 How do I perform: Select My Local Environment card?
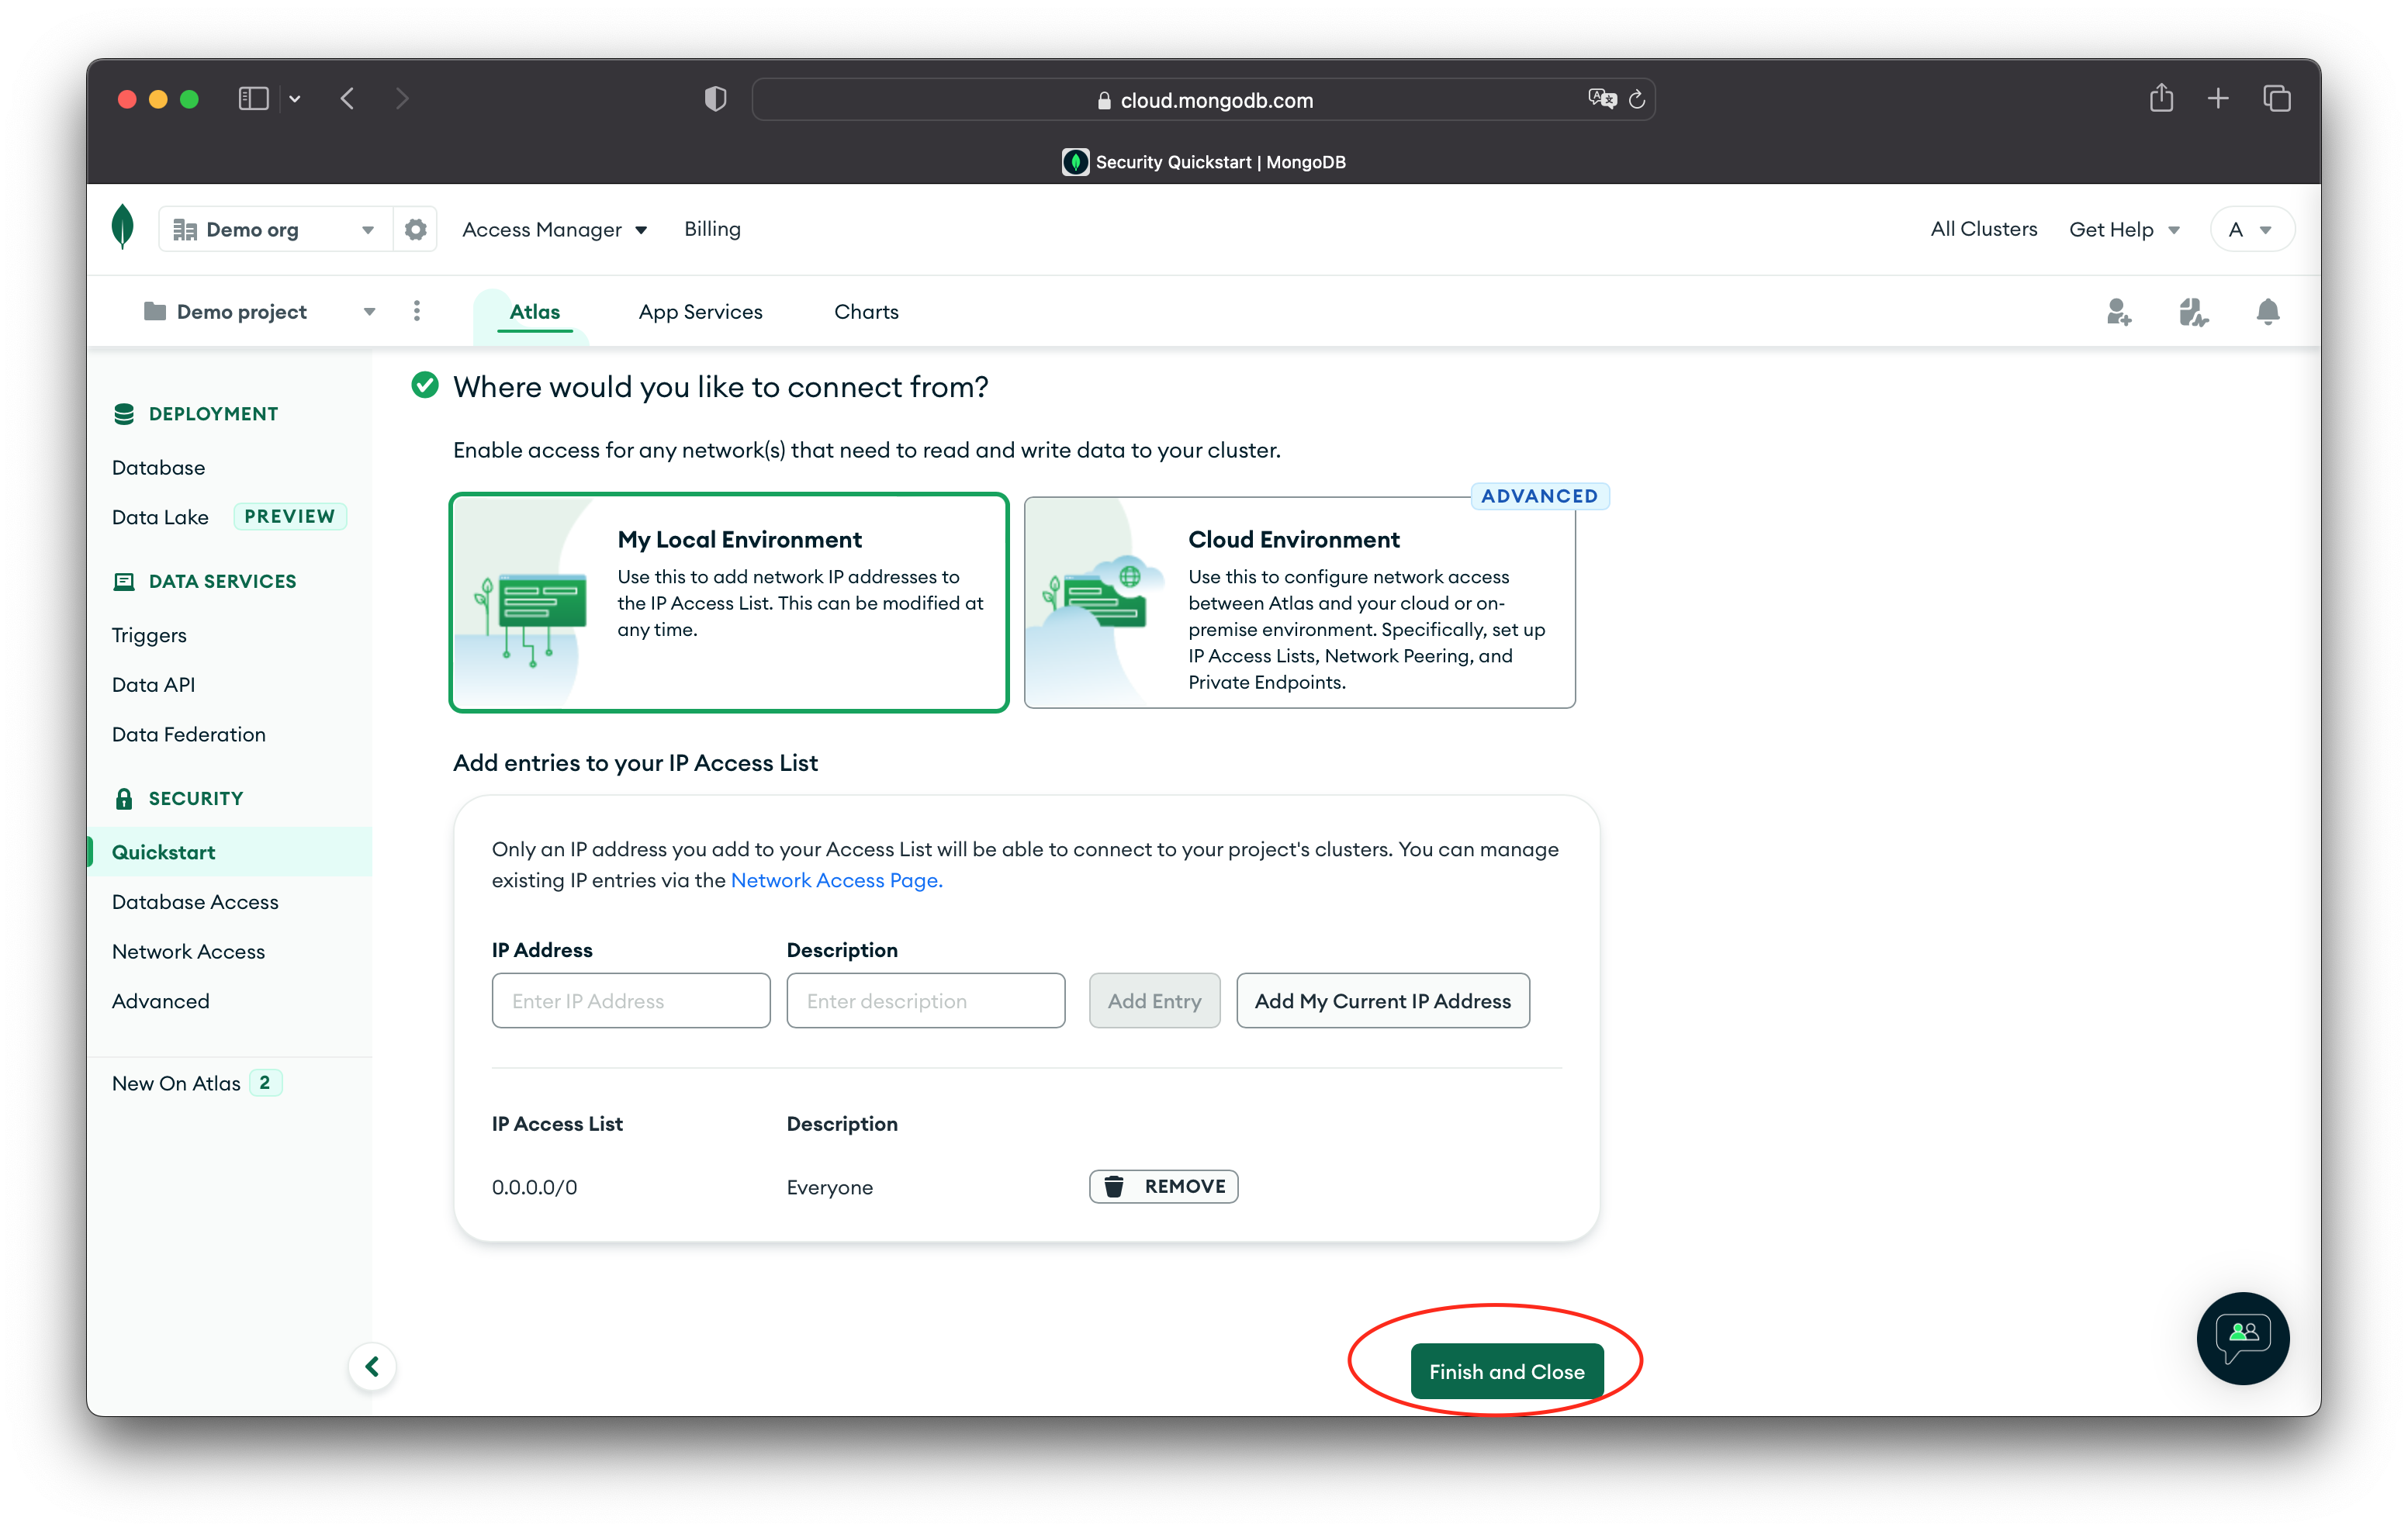[729, 602]
